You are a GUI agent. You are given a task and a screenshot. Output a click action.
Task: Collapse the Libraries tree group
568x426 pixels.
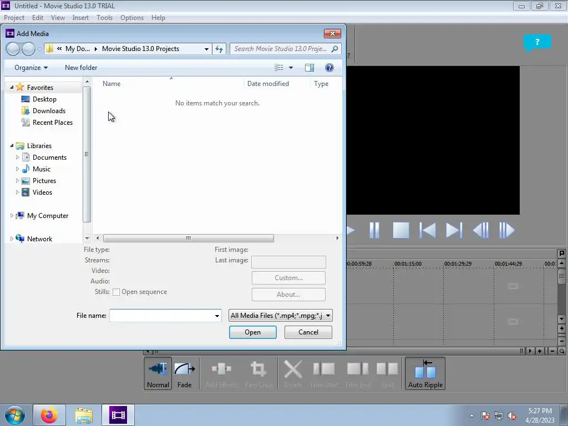12,146
